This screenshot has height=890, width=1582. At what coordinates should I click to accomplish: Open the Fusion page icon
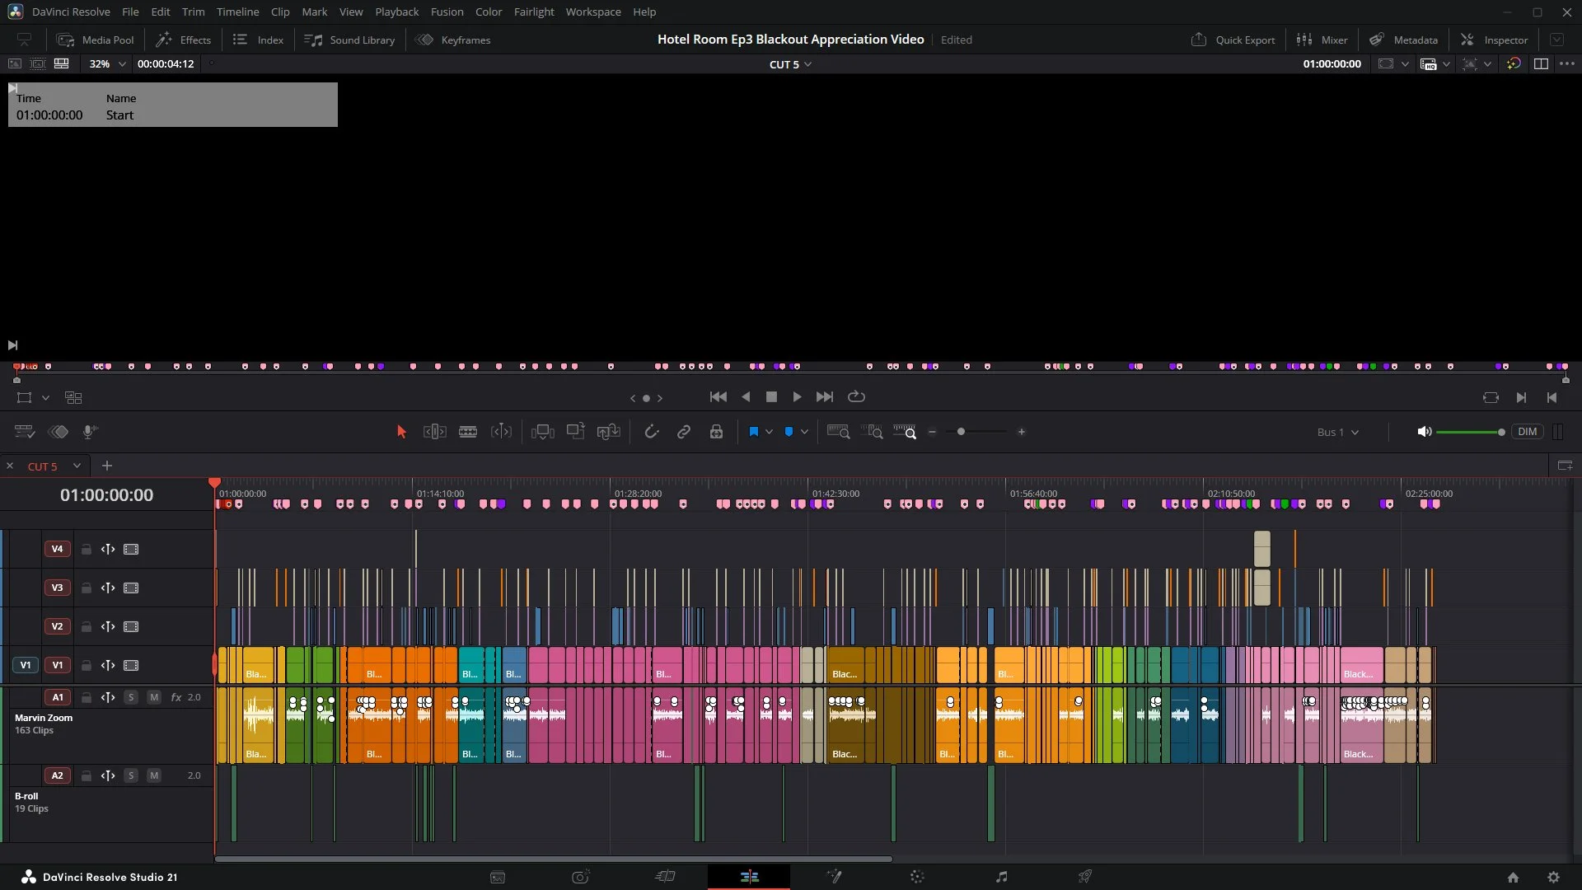tap(834, 877)
